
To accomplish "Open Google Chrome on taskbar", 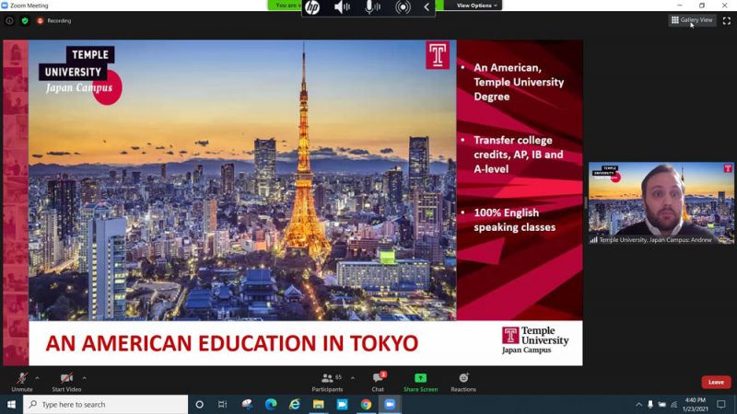I will click(x=366, y=404).
